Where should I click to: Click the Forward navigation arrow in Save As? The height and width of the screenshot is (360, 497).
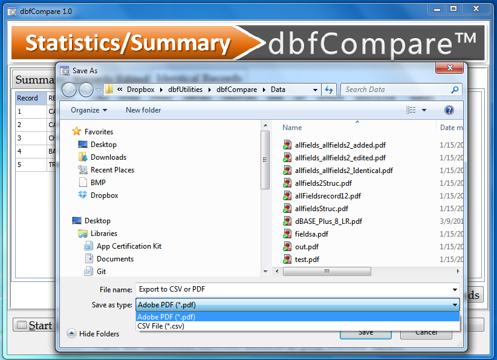coord(86,90)
